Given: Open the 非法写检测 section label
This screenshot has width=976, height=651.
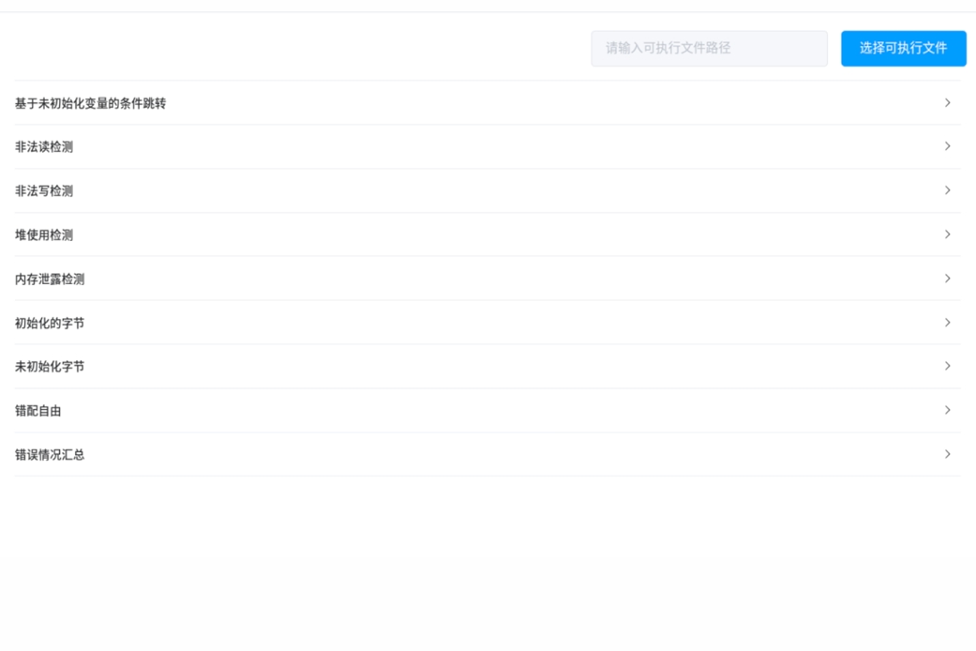Looking at the screenshot, I should point(44,191).
